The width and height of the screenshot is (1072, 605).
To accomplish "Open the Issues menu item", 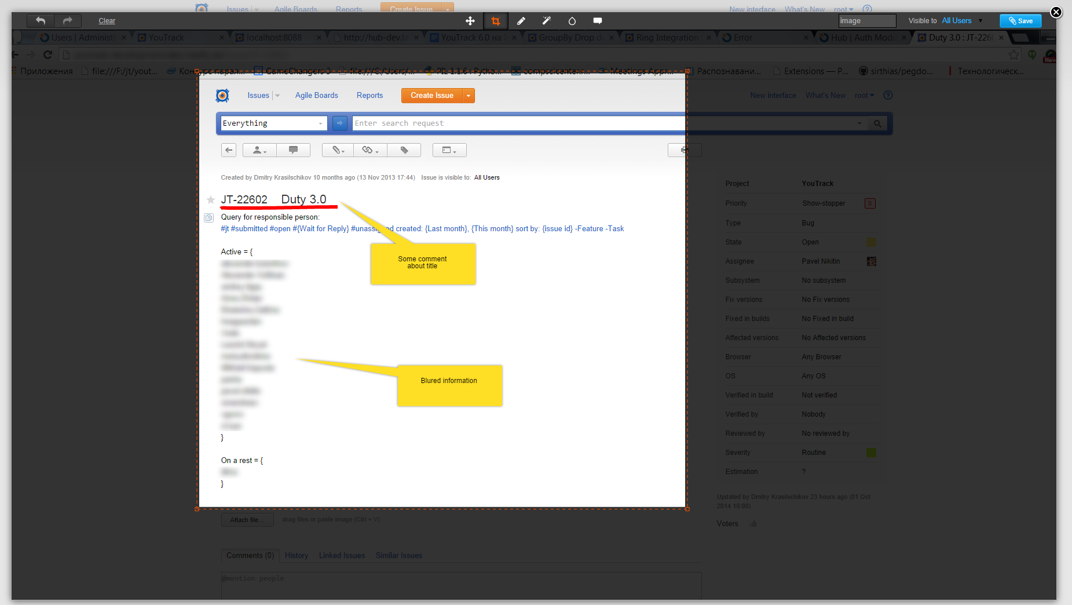I will click(x=258, y=96).
